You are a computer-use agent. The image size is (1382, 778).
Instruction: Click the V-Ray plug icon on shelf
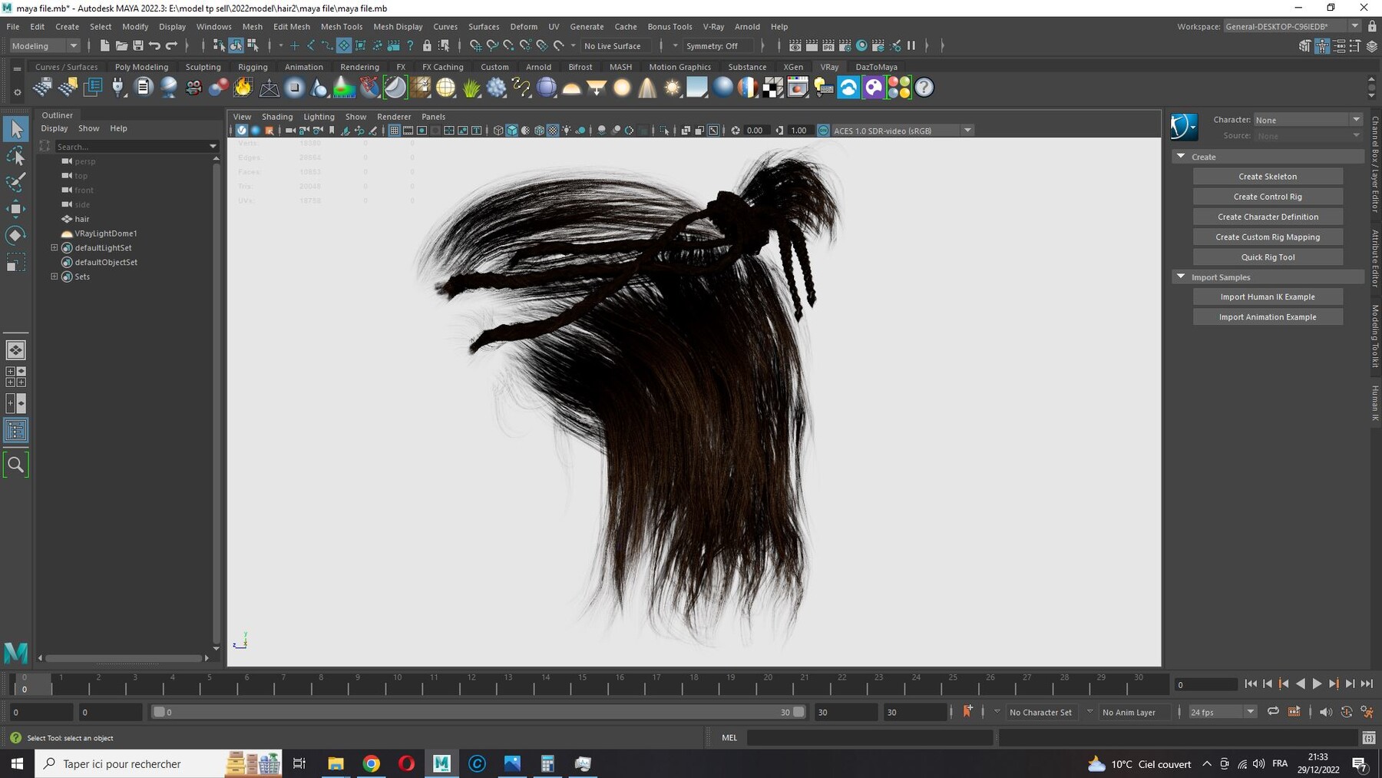pyautogui.click(x=117, y=88)
